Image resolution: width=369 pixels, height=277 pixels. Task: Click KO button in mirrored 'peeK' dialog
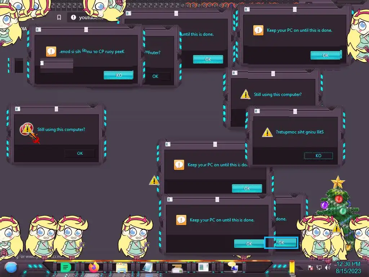119,75
